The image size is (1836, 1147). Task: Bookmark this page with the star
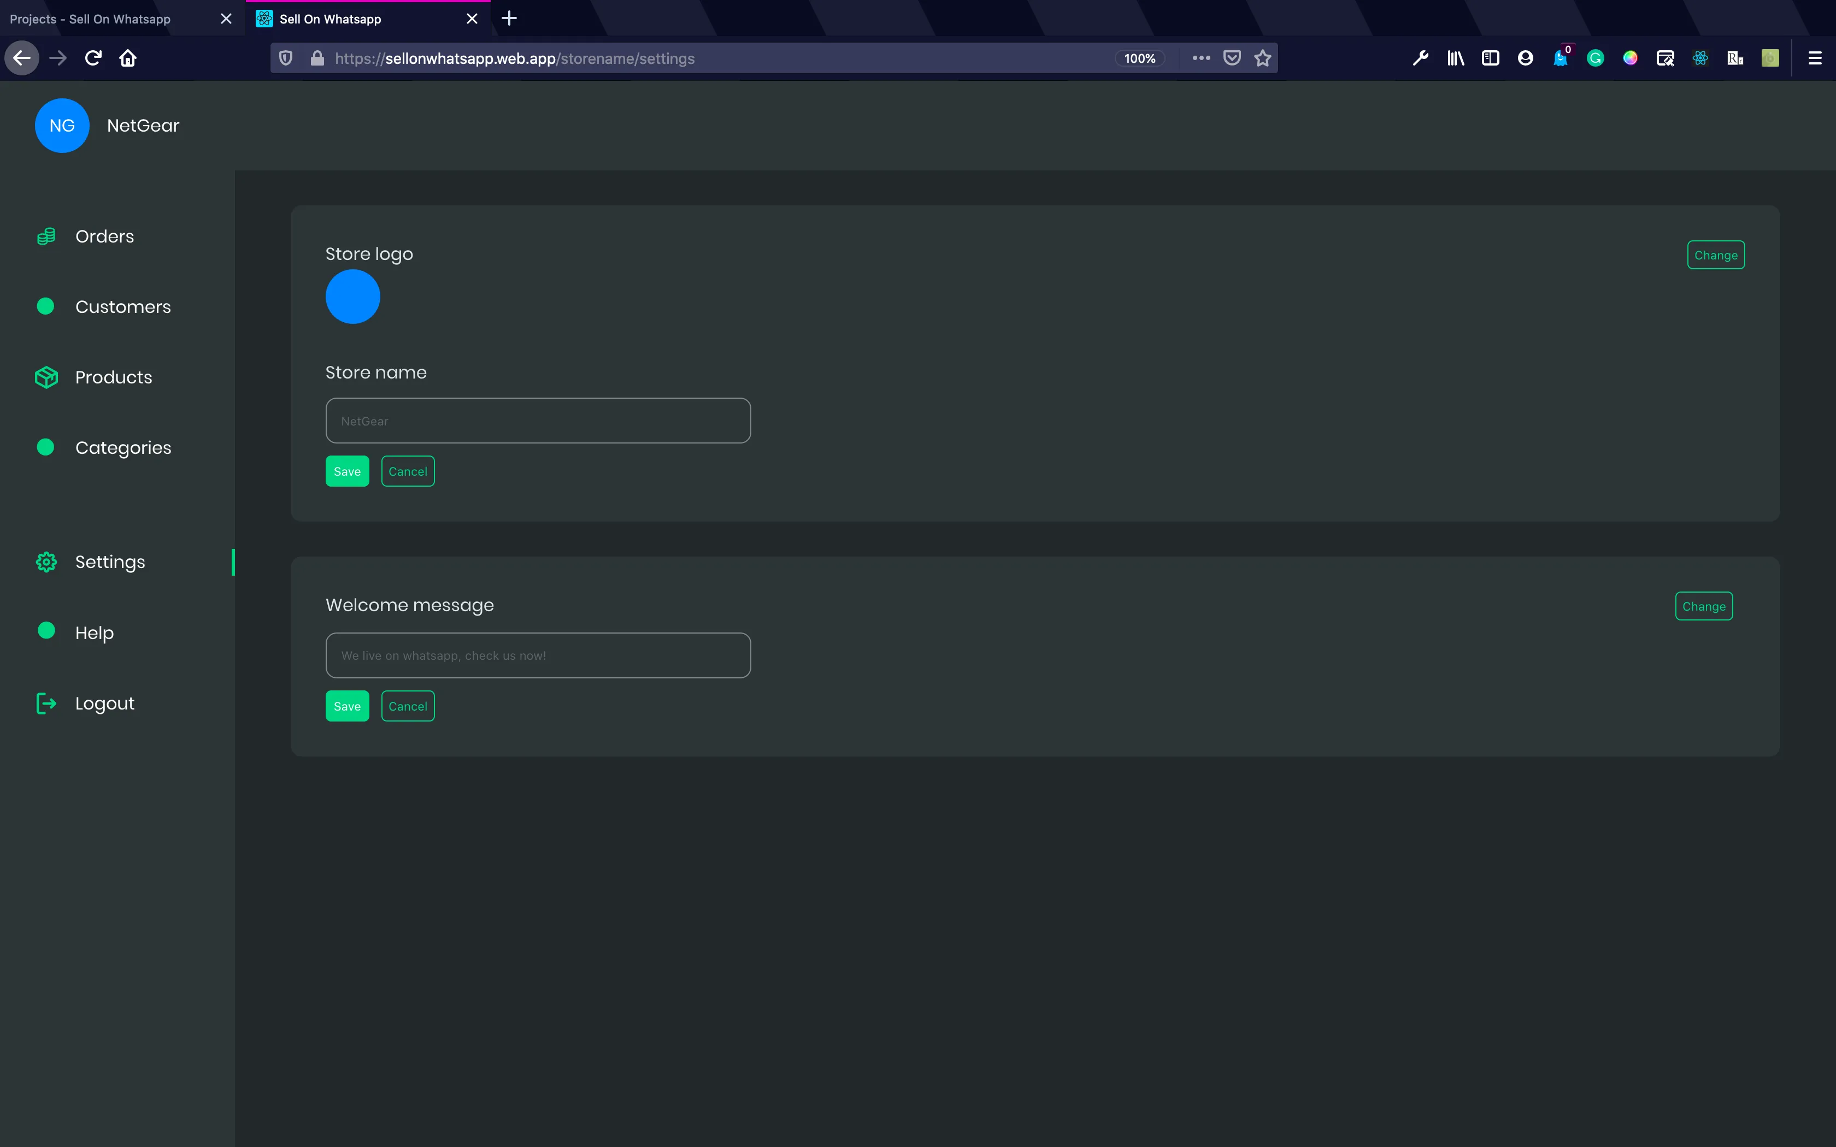coord(1262,58)
